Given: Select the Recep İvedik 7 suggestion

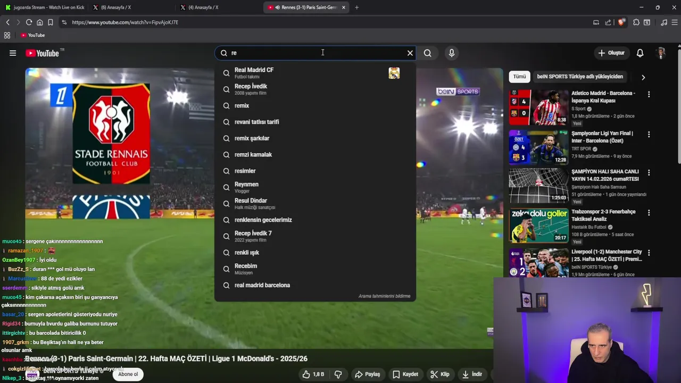Looking at the screenshot, I should click(x=315, y=236).
